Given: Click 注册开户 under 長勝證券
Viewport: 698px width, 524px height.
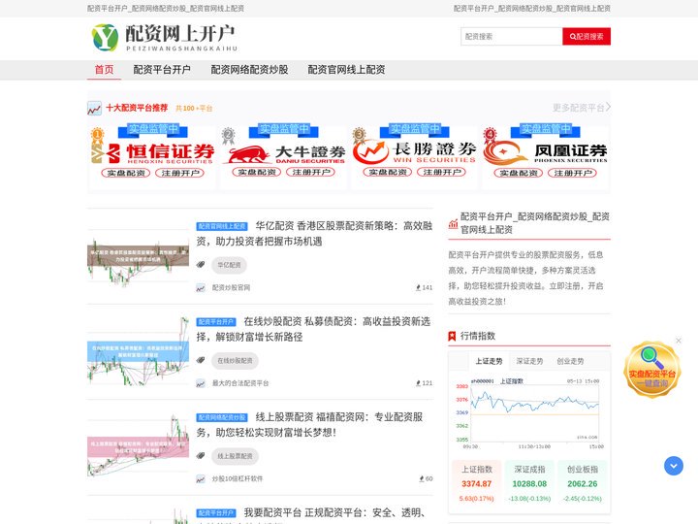Looking at the screenshot, I should click(x=441, y=172).
